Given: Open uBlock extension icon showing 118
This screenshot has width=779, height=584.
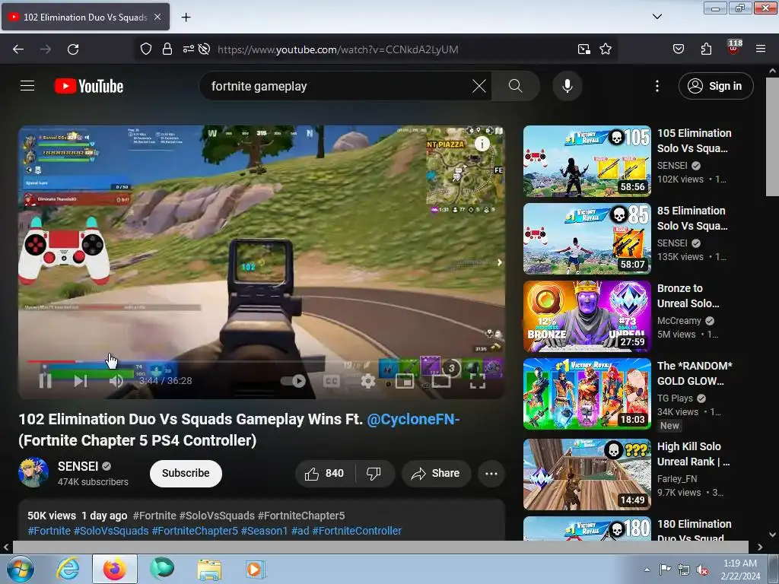Looking at the screenshot, I should 734,47.
